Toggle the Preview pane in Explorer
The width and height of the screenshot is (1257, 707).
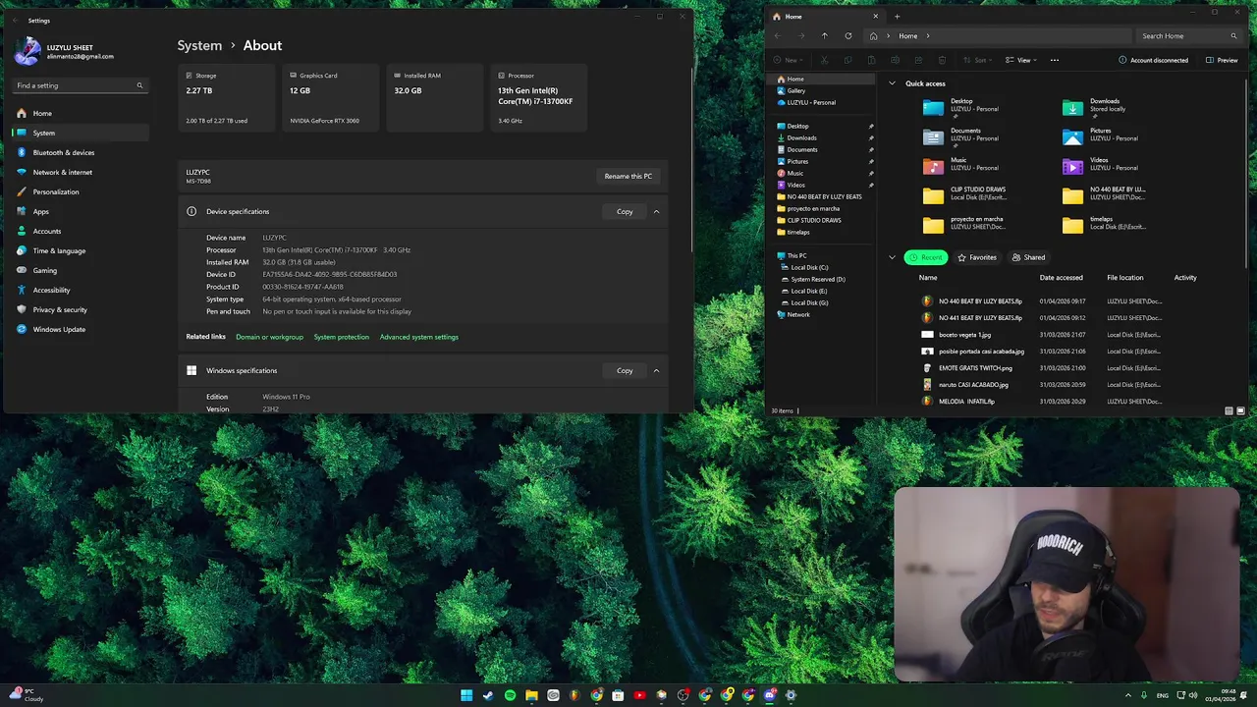(1223, 60)
